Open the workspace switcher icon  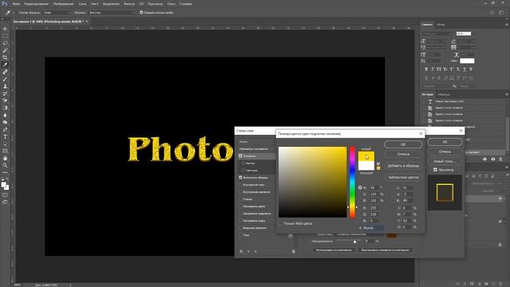[501, 13]
